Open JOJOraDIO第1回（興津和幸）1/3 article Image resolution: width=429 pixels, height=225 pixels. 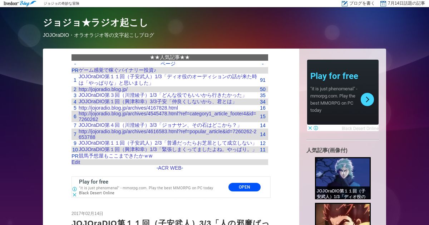[x=167, y=150]
